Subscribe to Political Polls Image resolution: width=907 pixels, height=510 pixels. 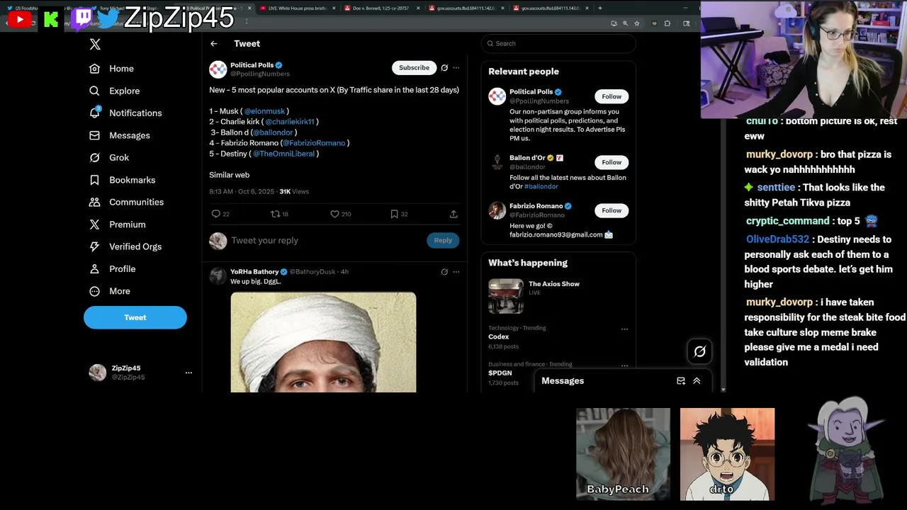point(414,68)
